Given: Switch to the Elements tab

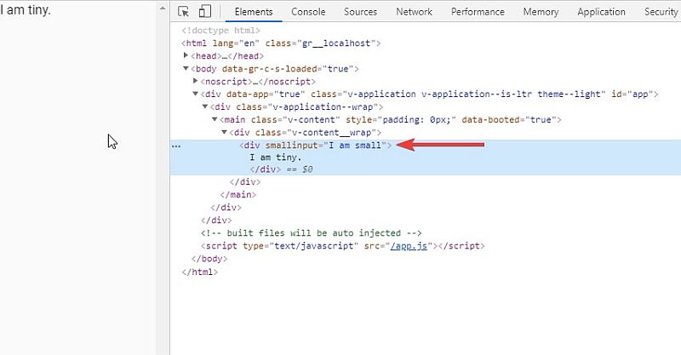Looking at the screenshot, I should click(x=254, y=12).
